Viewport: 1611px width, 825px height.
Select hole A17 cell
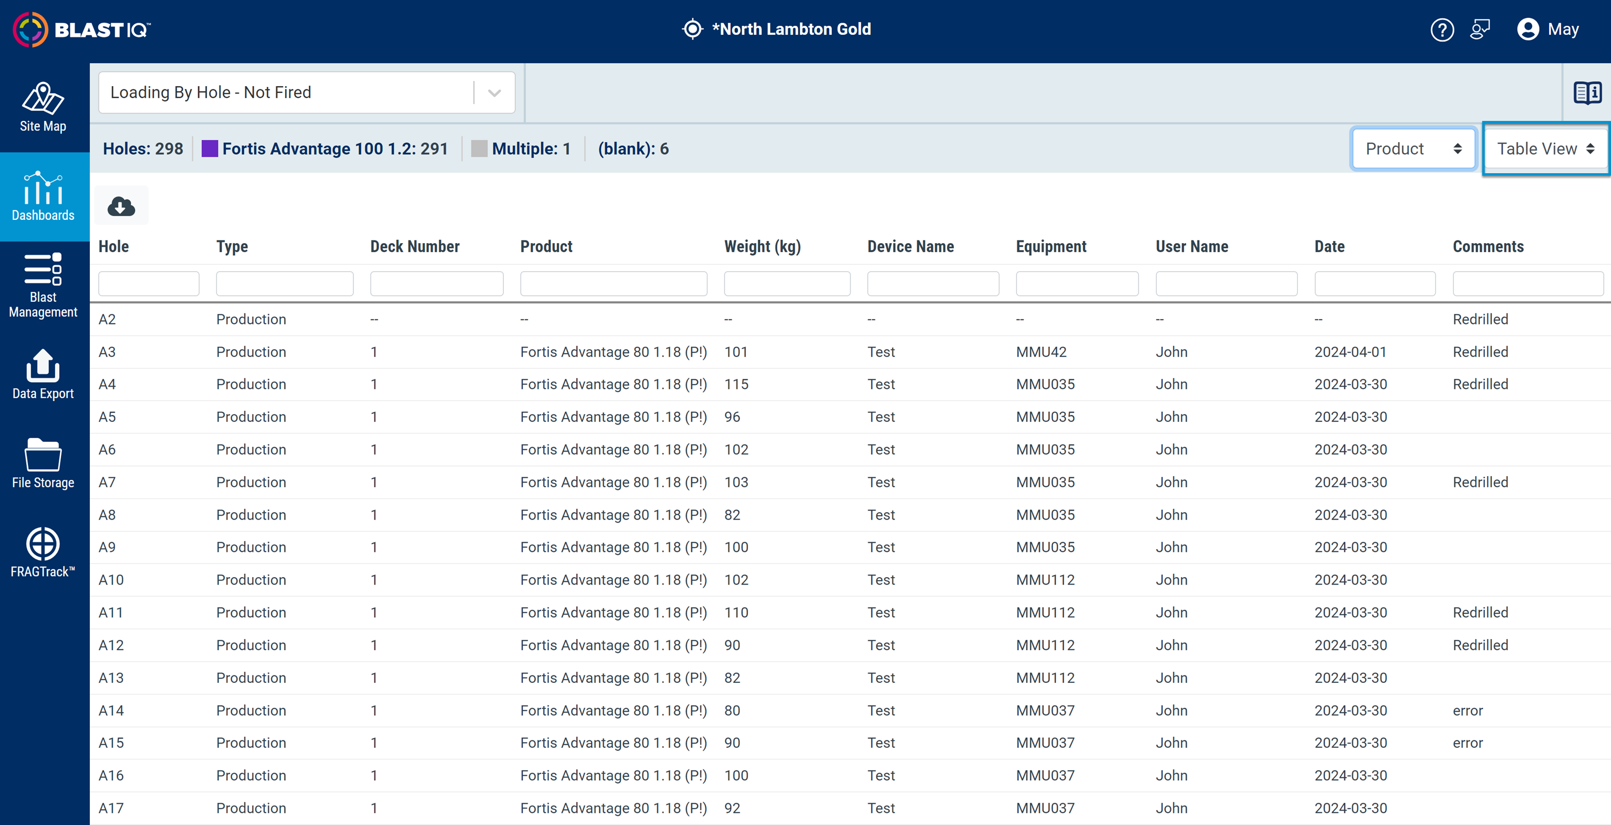111,808
